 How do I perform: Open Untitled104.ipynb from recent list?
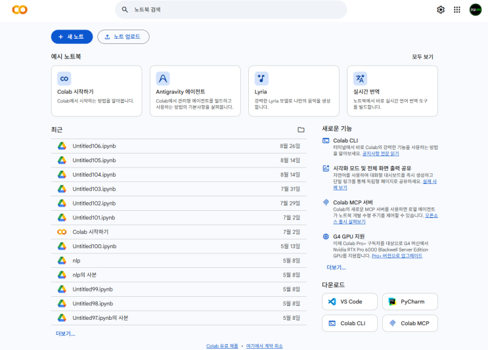[x=179, y=175]
